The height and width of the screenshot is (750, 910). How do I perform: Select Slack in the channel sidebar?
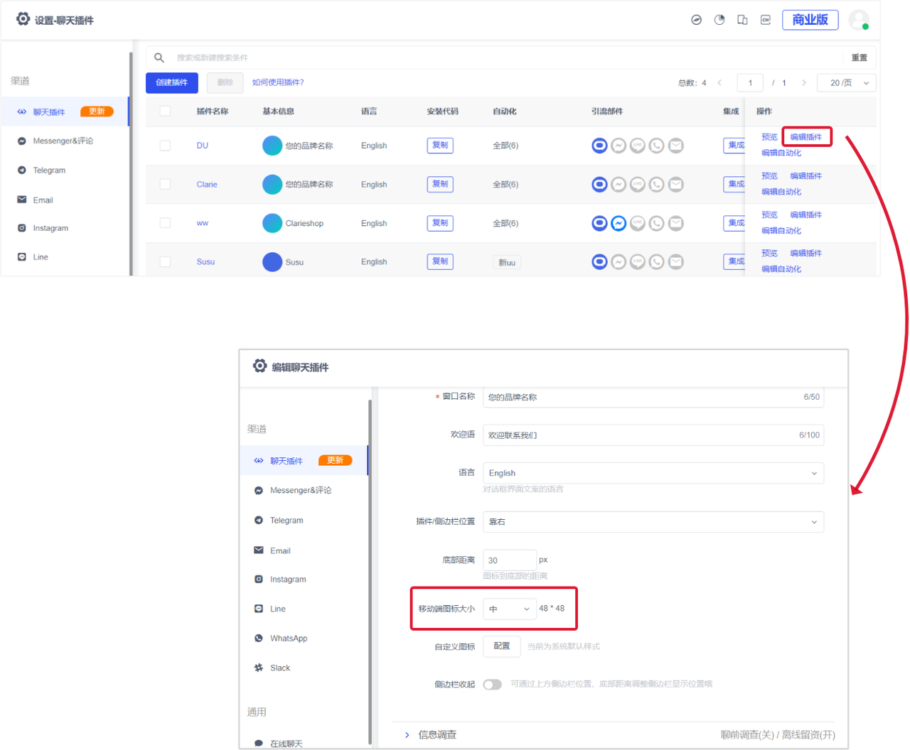point(279,668)
